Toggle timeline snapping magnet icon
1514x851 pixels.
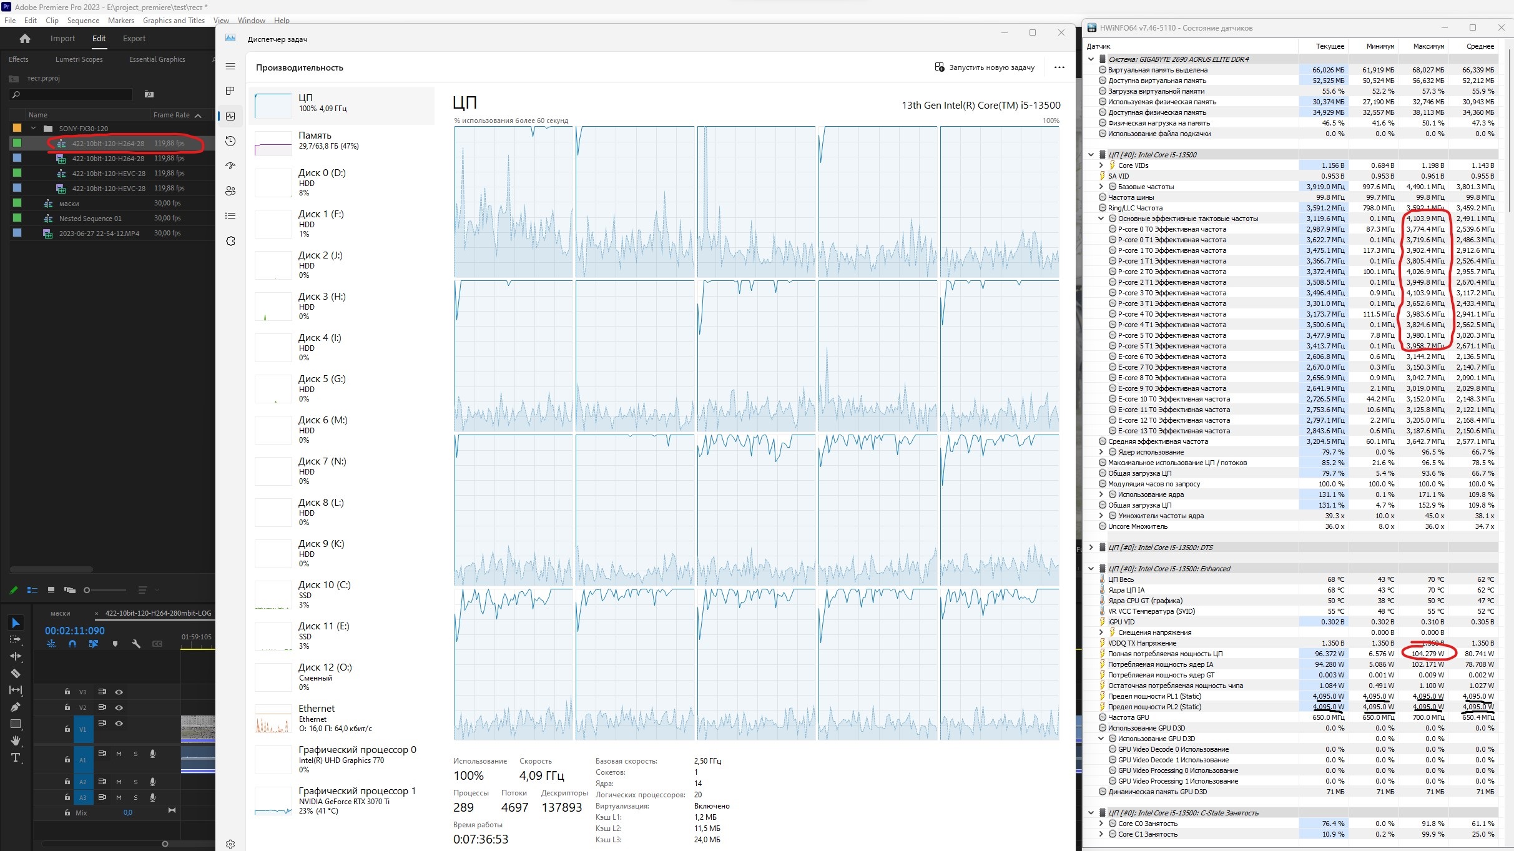72,644
